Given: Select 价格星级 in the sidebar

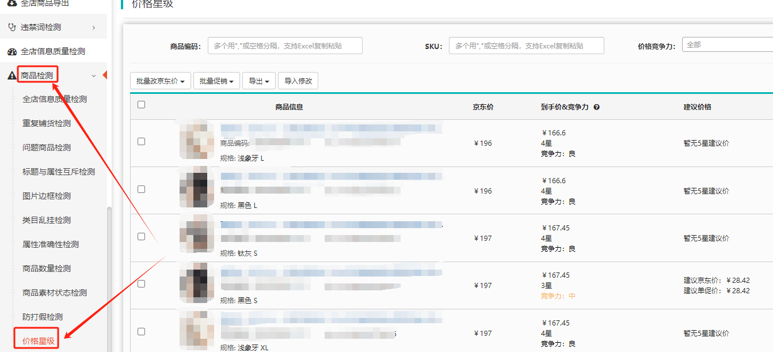Looking at the screenshot, I should pyautogui.click(x=38, y=341).
